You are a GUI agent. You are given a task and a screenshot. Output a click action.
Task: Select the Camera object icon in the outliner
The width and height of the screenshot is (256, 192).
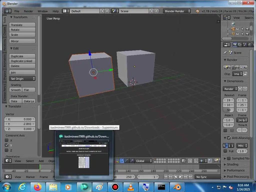tap(233, 29)
